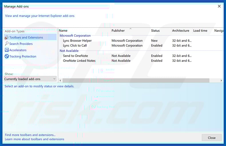Click publisher cell of Lync Browser Helper
Viewport: 226px width, 146px height.
pyautogui.click(x=127, y=41)
